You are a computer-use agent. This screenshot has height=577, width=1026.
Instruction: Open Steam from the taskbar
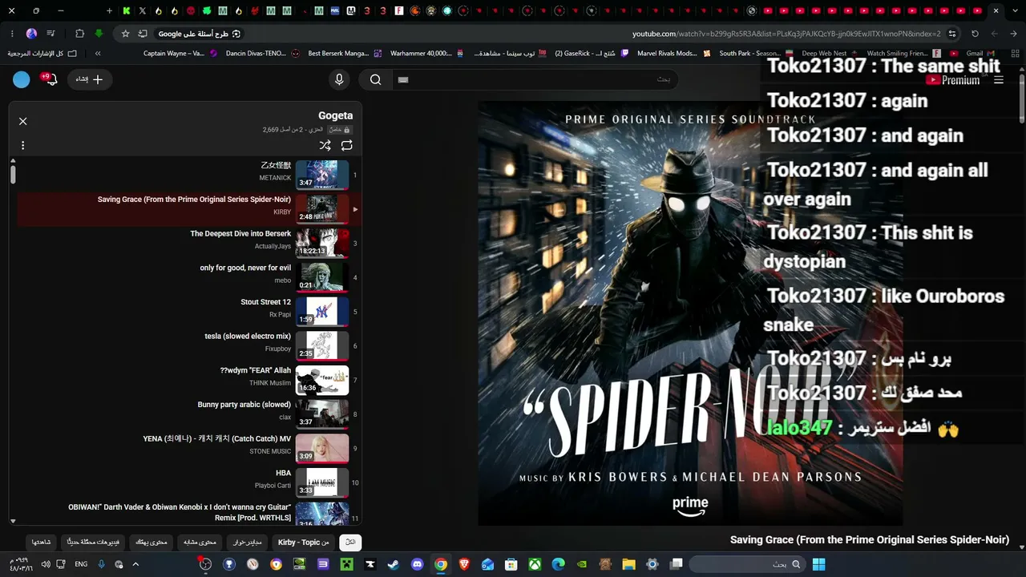[394, 564]
